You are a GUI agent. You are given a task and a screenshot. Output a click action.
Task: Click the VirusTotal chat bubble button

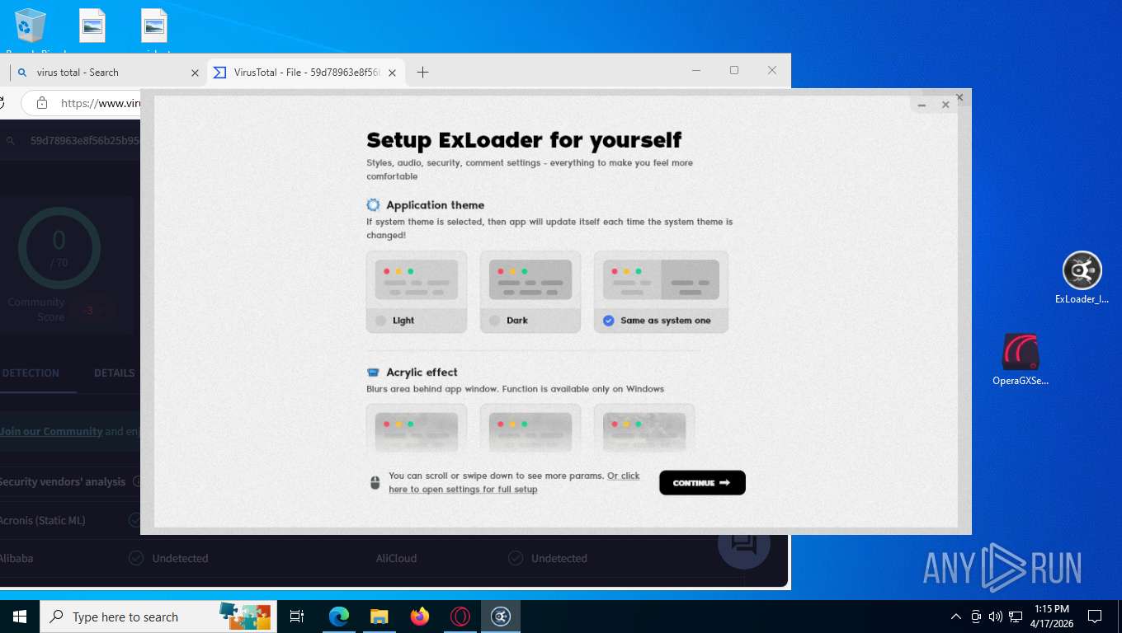click(x=743, y=543)
